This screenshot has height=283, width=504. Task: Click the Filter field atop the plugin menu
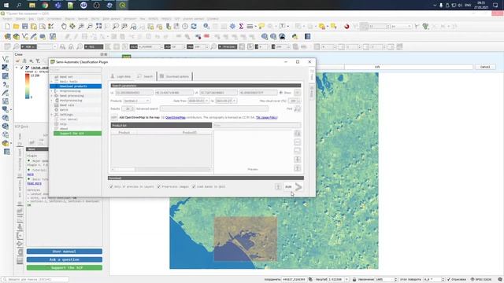(76, 70)
